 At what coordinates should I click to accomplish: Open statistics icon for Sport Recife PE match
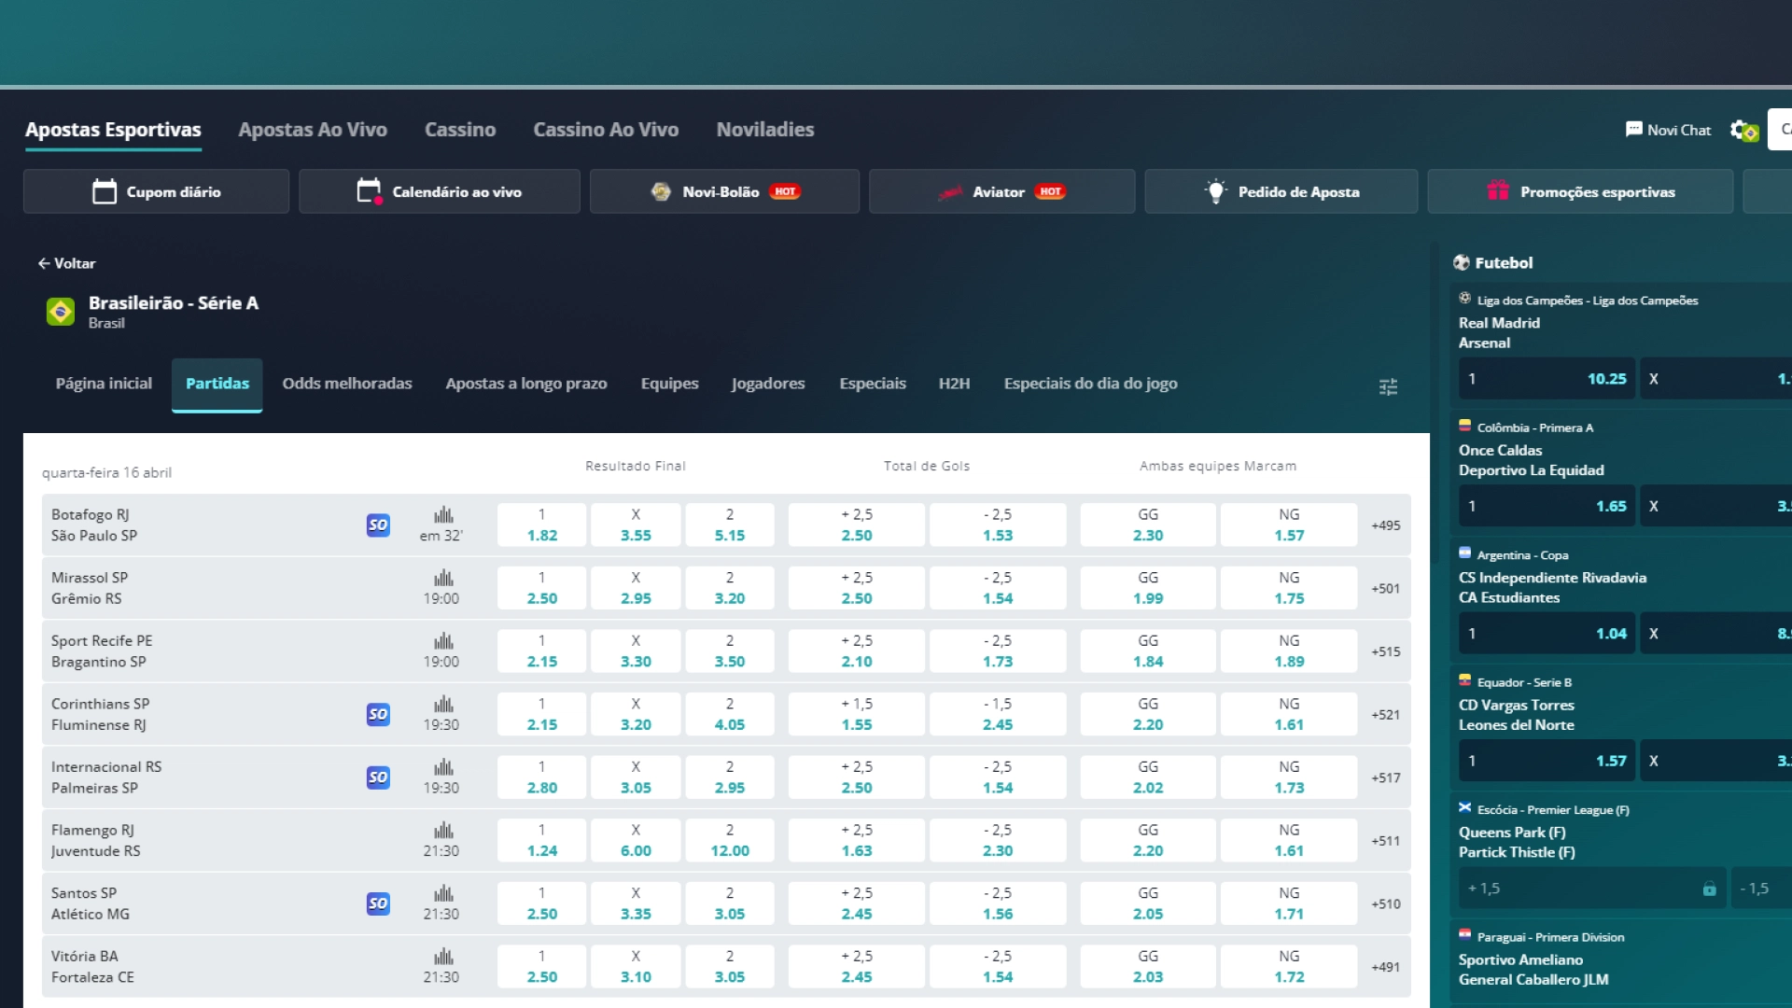(443, 641)
